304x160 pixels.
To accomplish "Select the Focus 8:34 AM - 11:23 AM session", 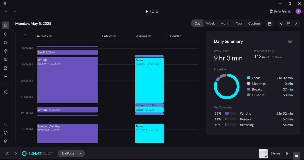I will [x=149, y=80].
